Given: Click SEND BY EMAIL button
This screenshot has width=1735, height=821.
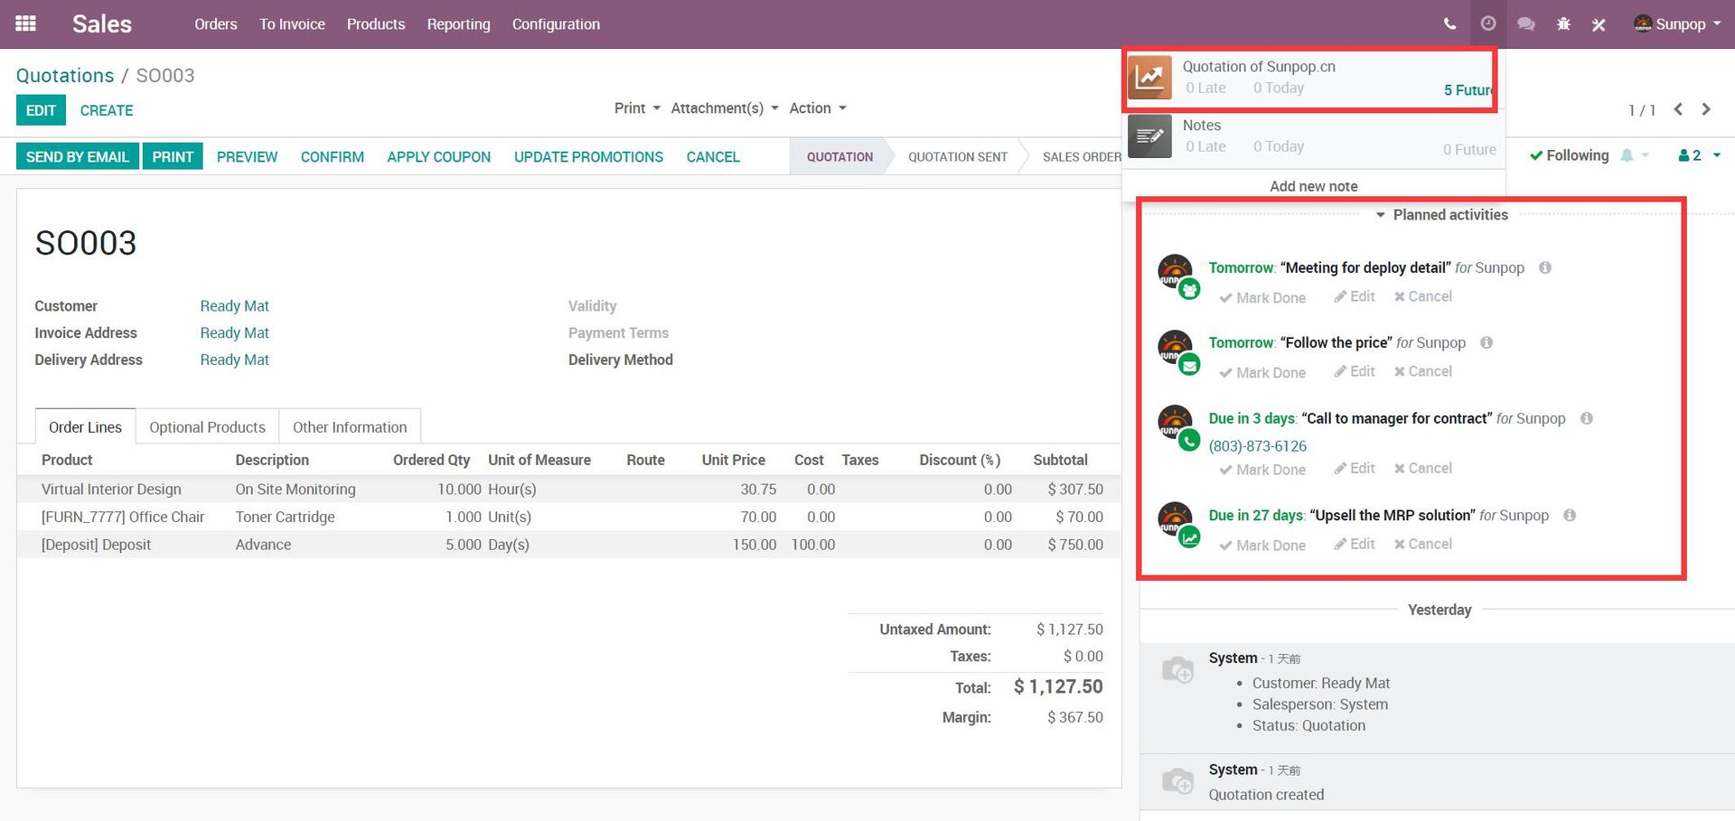Looking at the screenshot, I should click(x=78, y=157).
